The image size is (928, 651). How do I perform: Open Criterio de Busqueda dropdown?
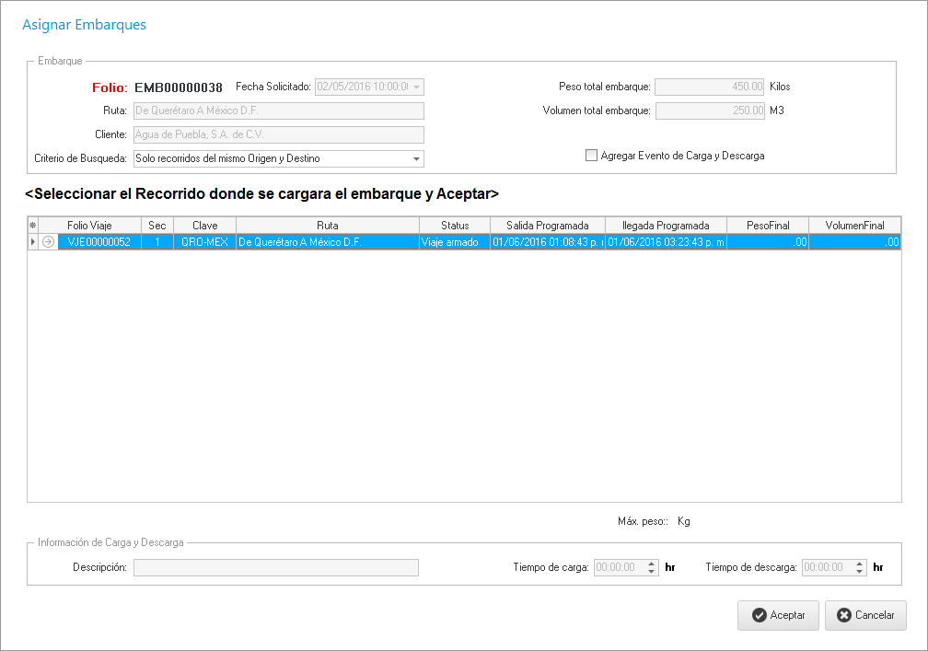(416, 159)
